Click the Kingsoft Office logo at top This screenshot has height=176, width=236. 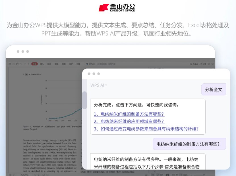(117, 7)
